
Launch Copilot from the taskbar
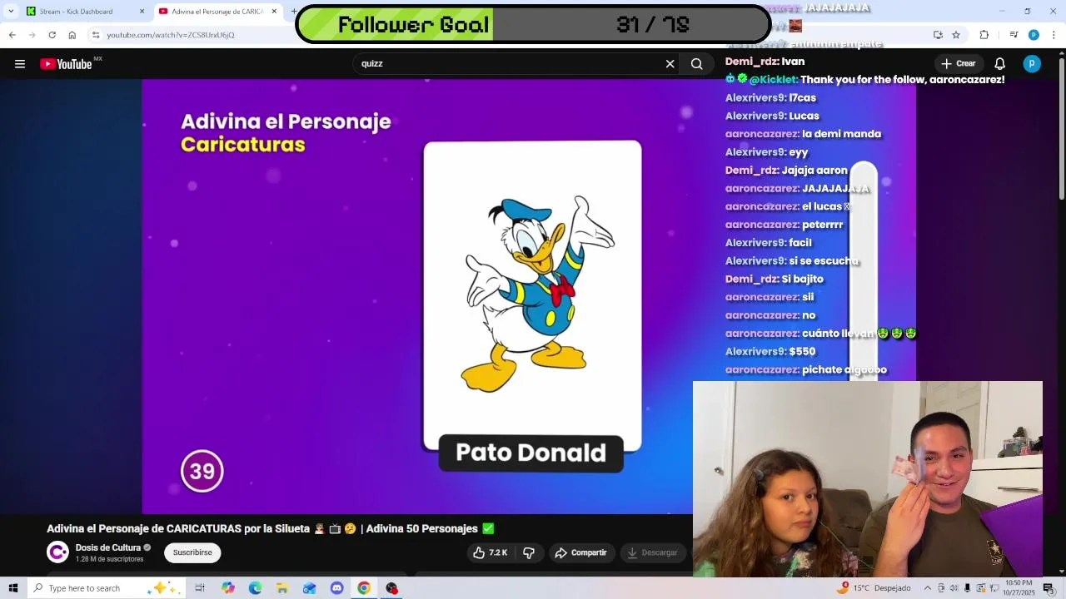pos(228,588)
